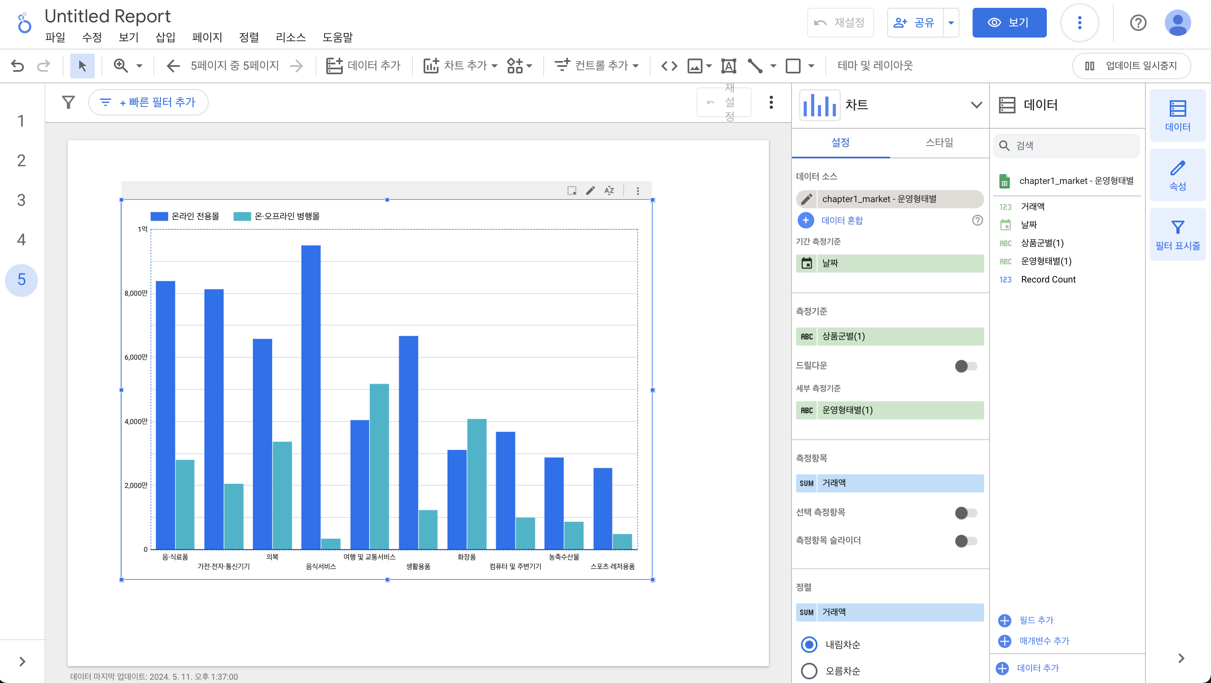This screenshot has height=683, width=1211.
Task: Expand the chart type dropdown chevron
Action: (x=976, y=105)
